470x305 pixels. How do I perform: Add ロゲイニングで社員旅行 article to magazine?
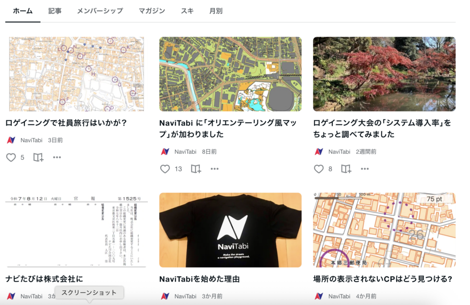(38, 157)
